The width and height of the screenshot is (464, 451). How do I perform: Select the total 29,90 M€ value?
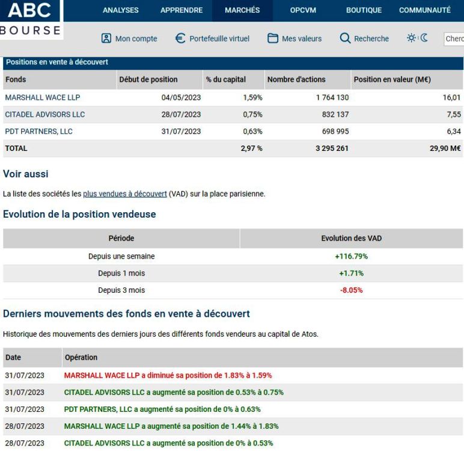pos(445,149)
